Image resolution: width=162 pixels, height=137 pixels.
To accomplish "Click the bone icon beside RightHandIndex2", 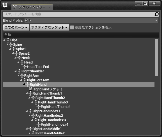I will [33, 115].
